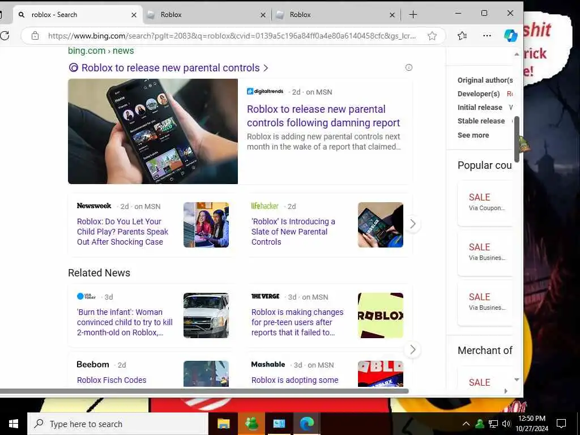Click the 'Stable release' info label
Screen dimensions: 580x435
(481, 121)
